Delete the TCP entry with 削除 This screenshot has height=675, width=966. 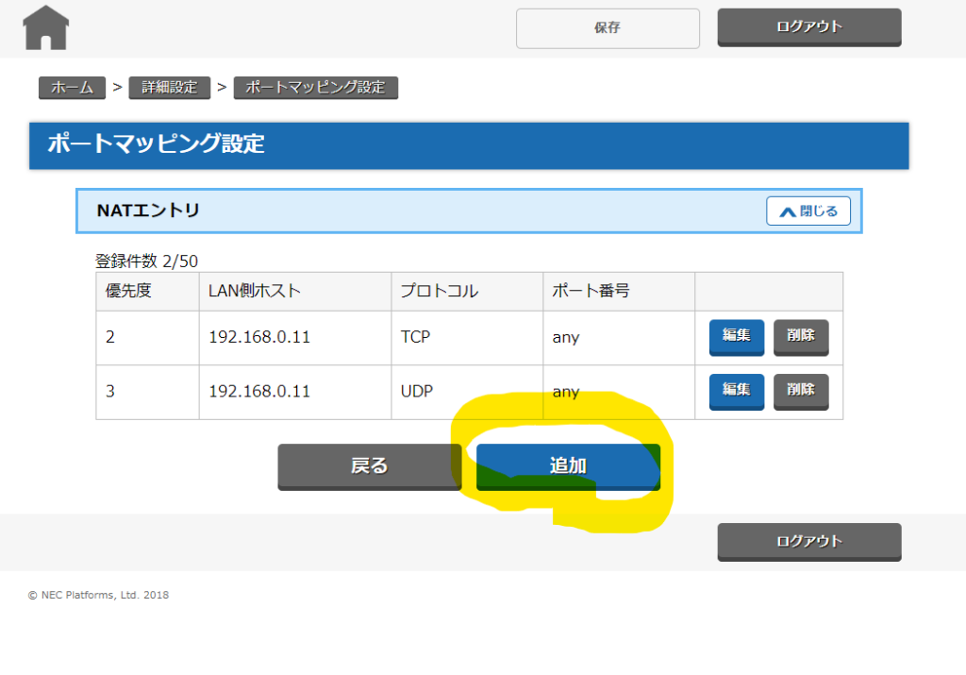tap(801, 337)
